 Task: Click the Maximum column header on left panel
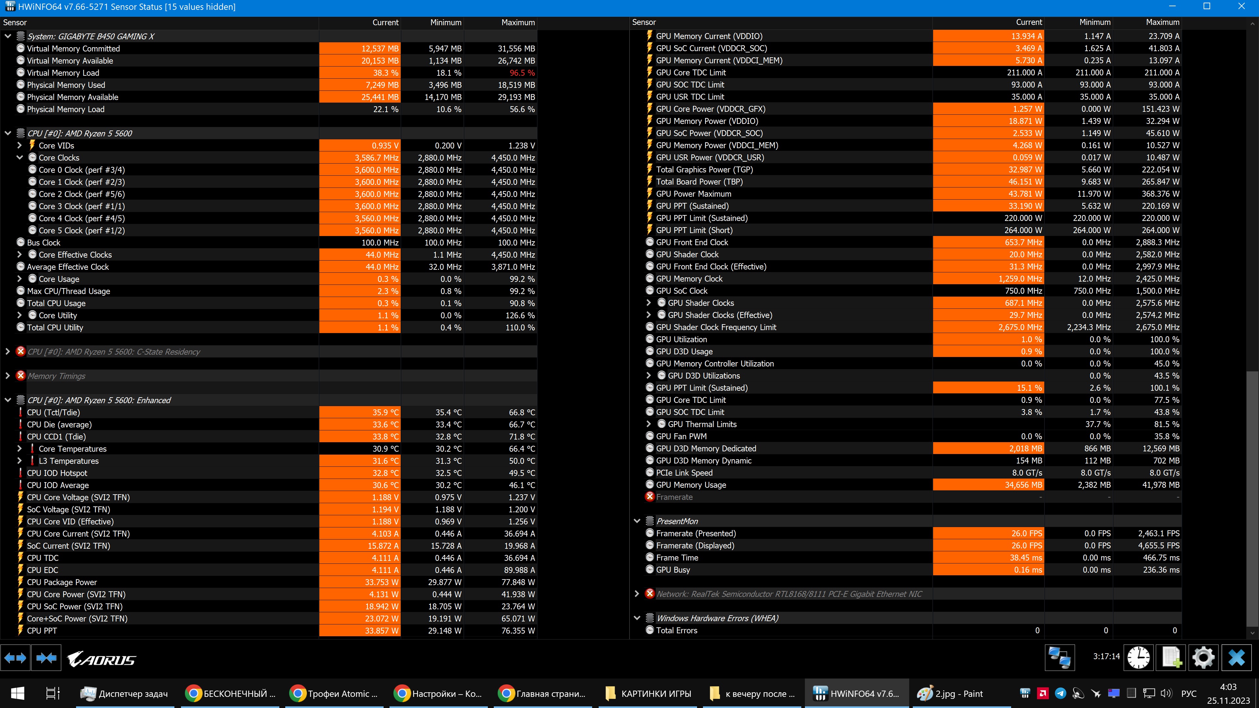pyautogui.click(x=517, y=23)
